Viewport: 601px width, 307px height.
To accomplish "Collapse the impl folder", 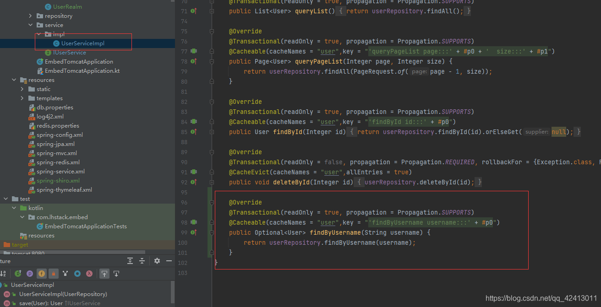I will [x=39, y=34].
